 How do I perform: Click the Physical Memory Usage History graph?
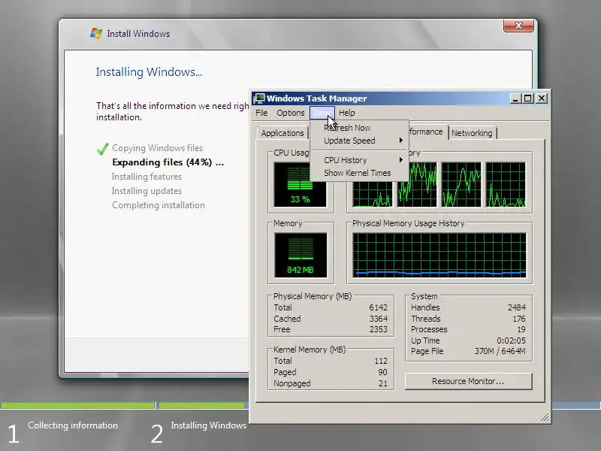coord(439,255)
